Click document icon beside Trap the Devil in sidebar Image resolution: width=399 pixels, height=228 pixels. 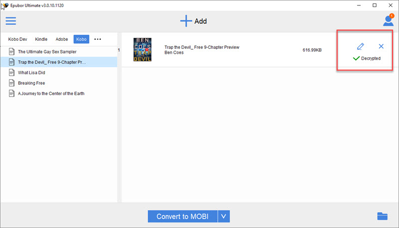point(11,62)
